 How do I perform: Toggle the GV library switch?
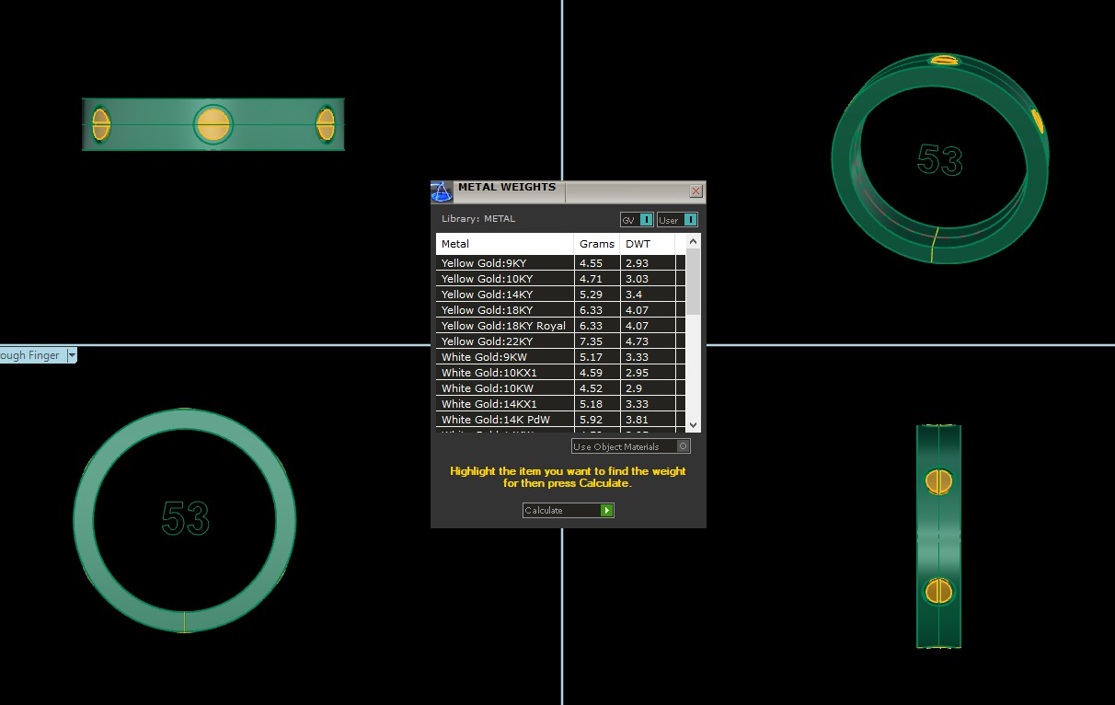pos(646,220)
